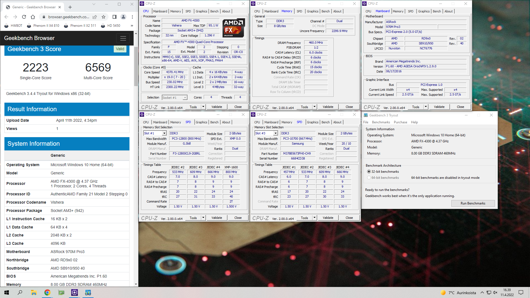Open Help menu in Geekbench 3 Tryout
Screen dimensions: 530x298
(414, 122)
